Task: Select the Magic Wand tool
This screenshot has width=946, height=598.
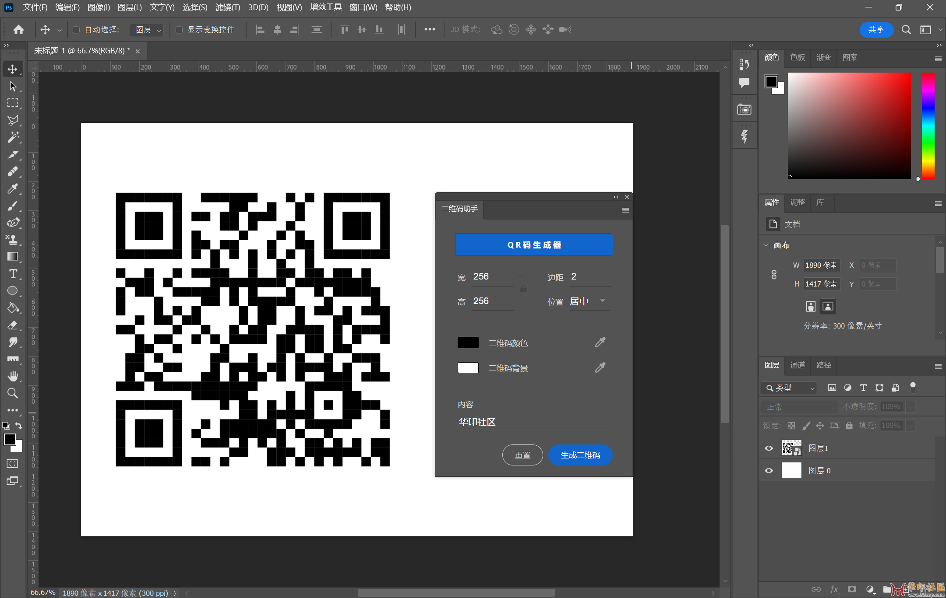Action: [13, 137]
